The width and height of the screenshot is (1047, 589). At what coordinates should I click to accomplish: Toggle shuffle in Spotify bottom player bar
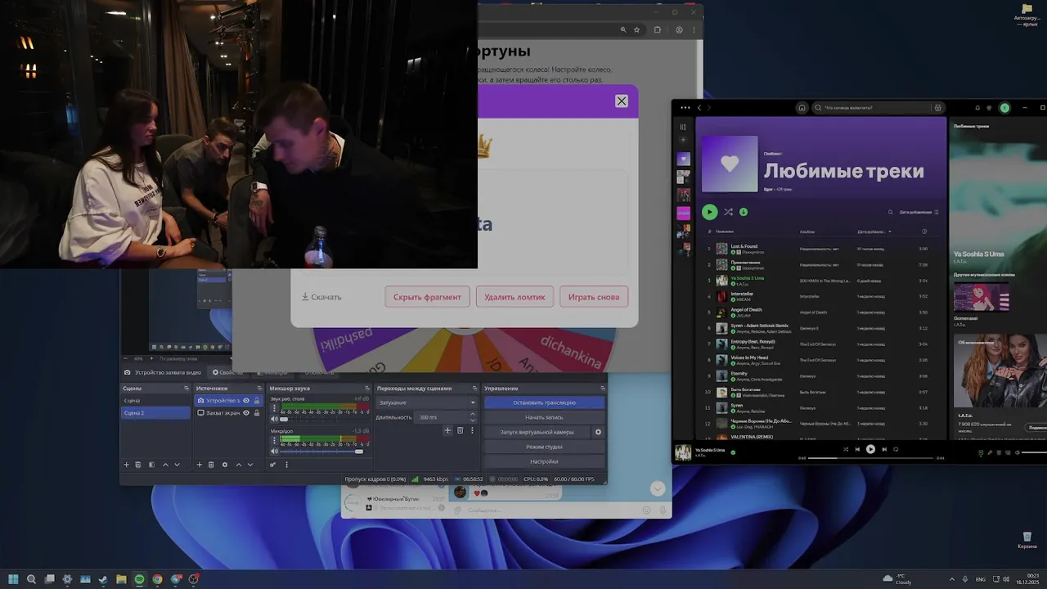(x=845, y=449)
